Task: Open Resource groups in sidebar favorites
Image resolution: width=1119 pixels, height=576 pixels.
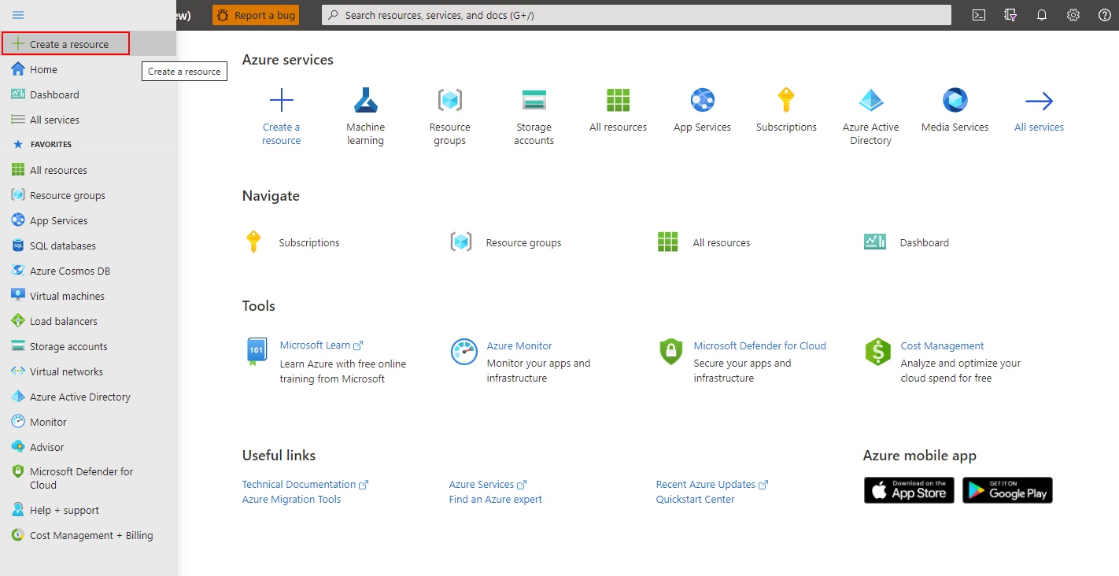Action: point(88,195)
